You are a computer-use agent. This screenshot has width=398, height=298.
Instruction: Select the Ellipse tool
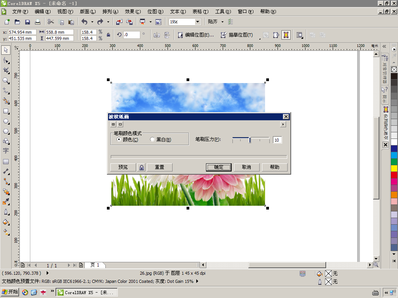coord(6,121)
